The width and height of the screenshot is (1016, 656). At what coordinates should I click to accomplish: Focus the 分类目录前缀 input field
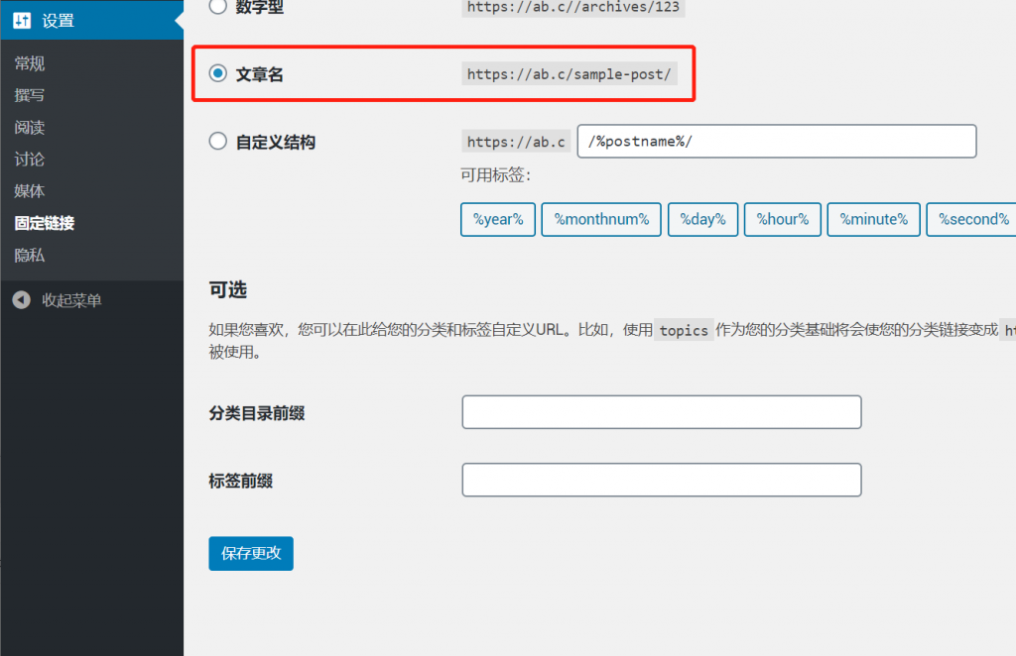coord(661,412)
